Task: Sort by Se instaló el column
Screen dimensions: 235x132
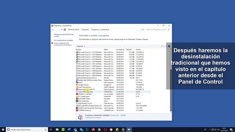Action: pos(120,49)
